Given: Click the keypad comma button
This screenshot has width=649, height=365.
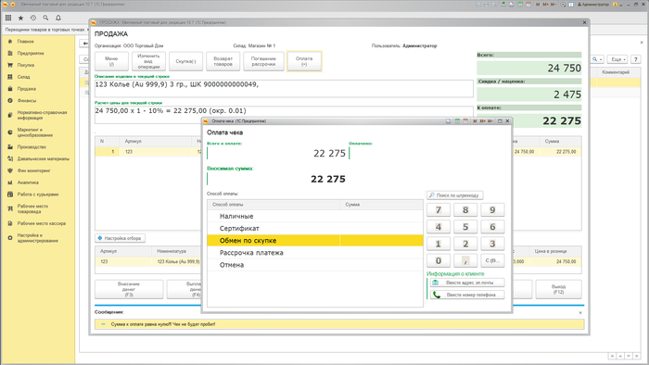Looking at the screenshot, I should 465,261.
